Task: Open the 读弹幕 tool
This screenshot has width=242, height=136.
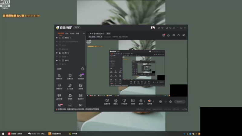Action: pos(80,87)
